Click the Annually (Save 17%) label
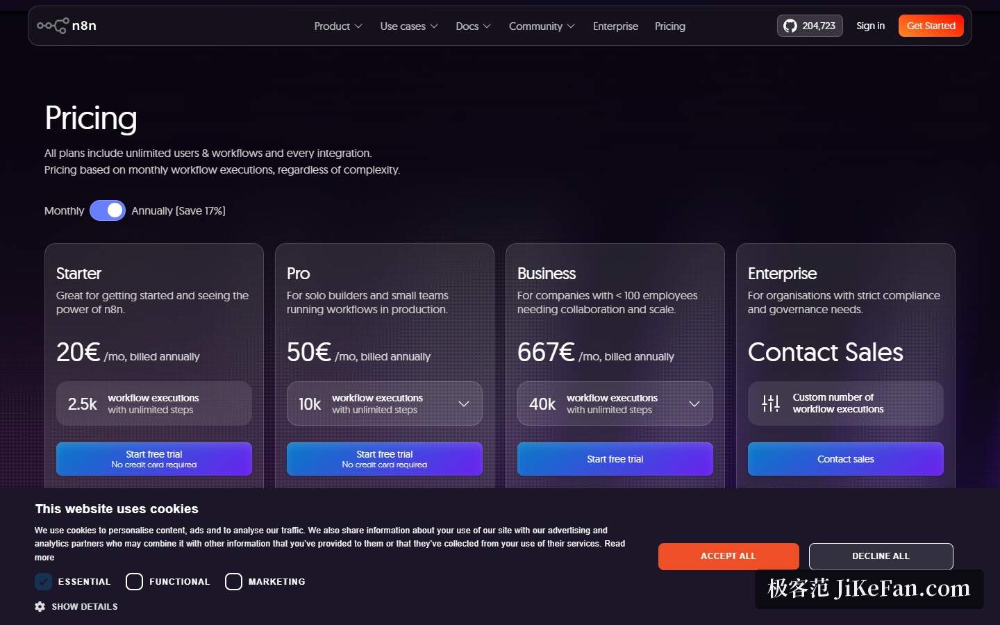The height and width of the screenshot is (625, 1000). coord(178,210)
